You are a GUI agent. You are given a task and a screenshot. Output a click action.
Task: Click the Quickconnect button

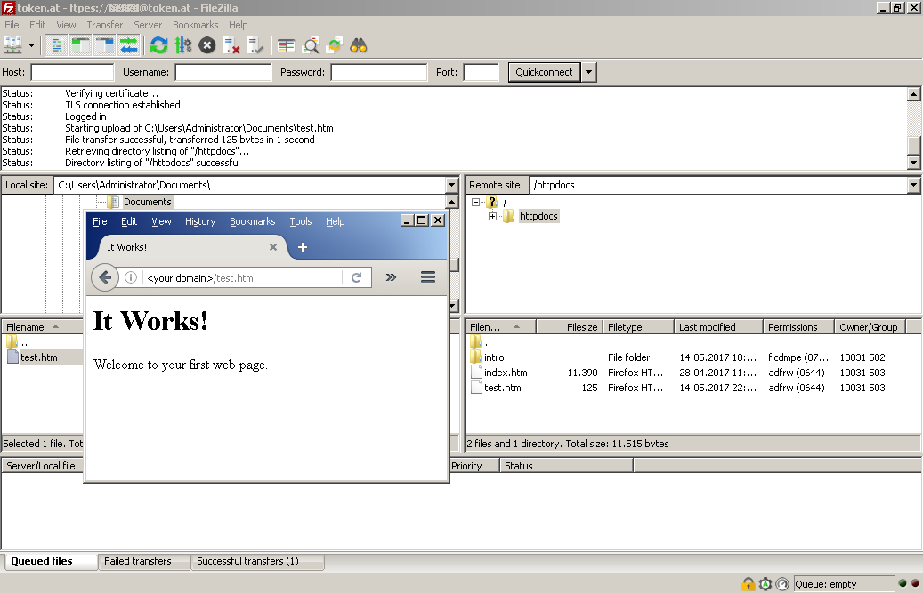coord(544,72)
